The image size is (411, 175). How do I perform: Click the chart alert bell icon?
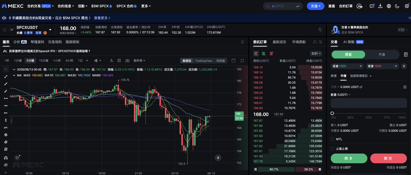[x=242, y=42]
